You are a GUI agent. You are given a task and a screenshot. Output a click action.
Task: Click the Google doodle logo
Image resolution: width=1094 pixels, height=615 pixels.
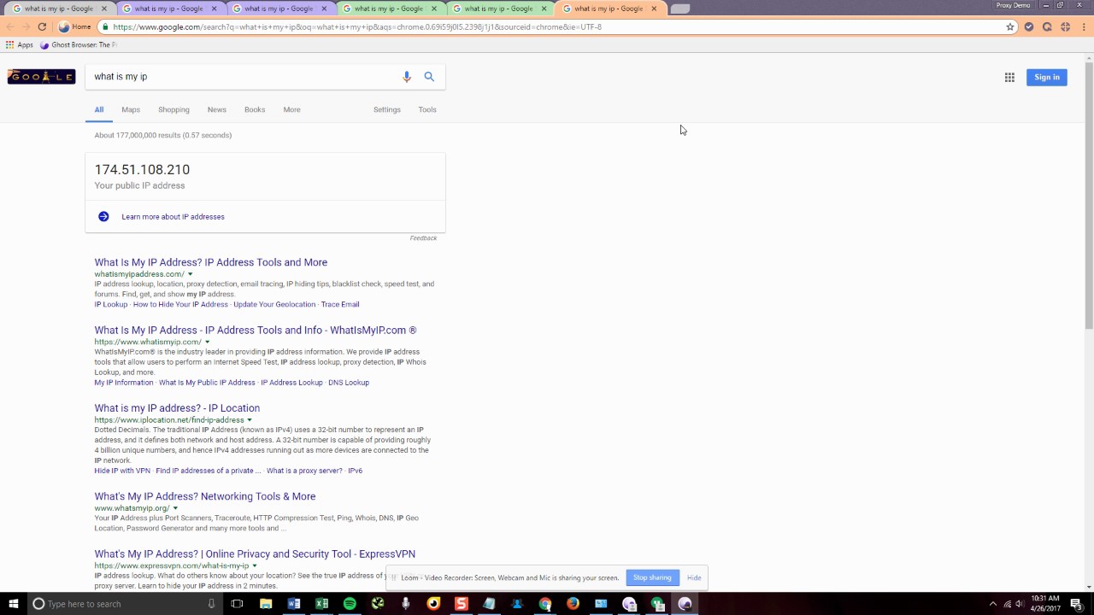pyautogui.click(x=41, y=77)
